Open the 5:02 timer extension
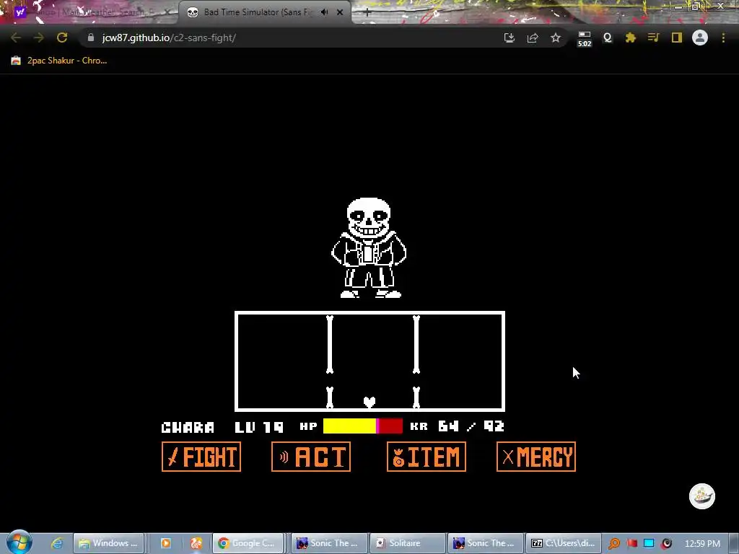 point(585,39)
